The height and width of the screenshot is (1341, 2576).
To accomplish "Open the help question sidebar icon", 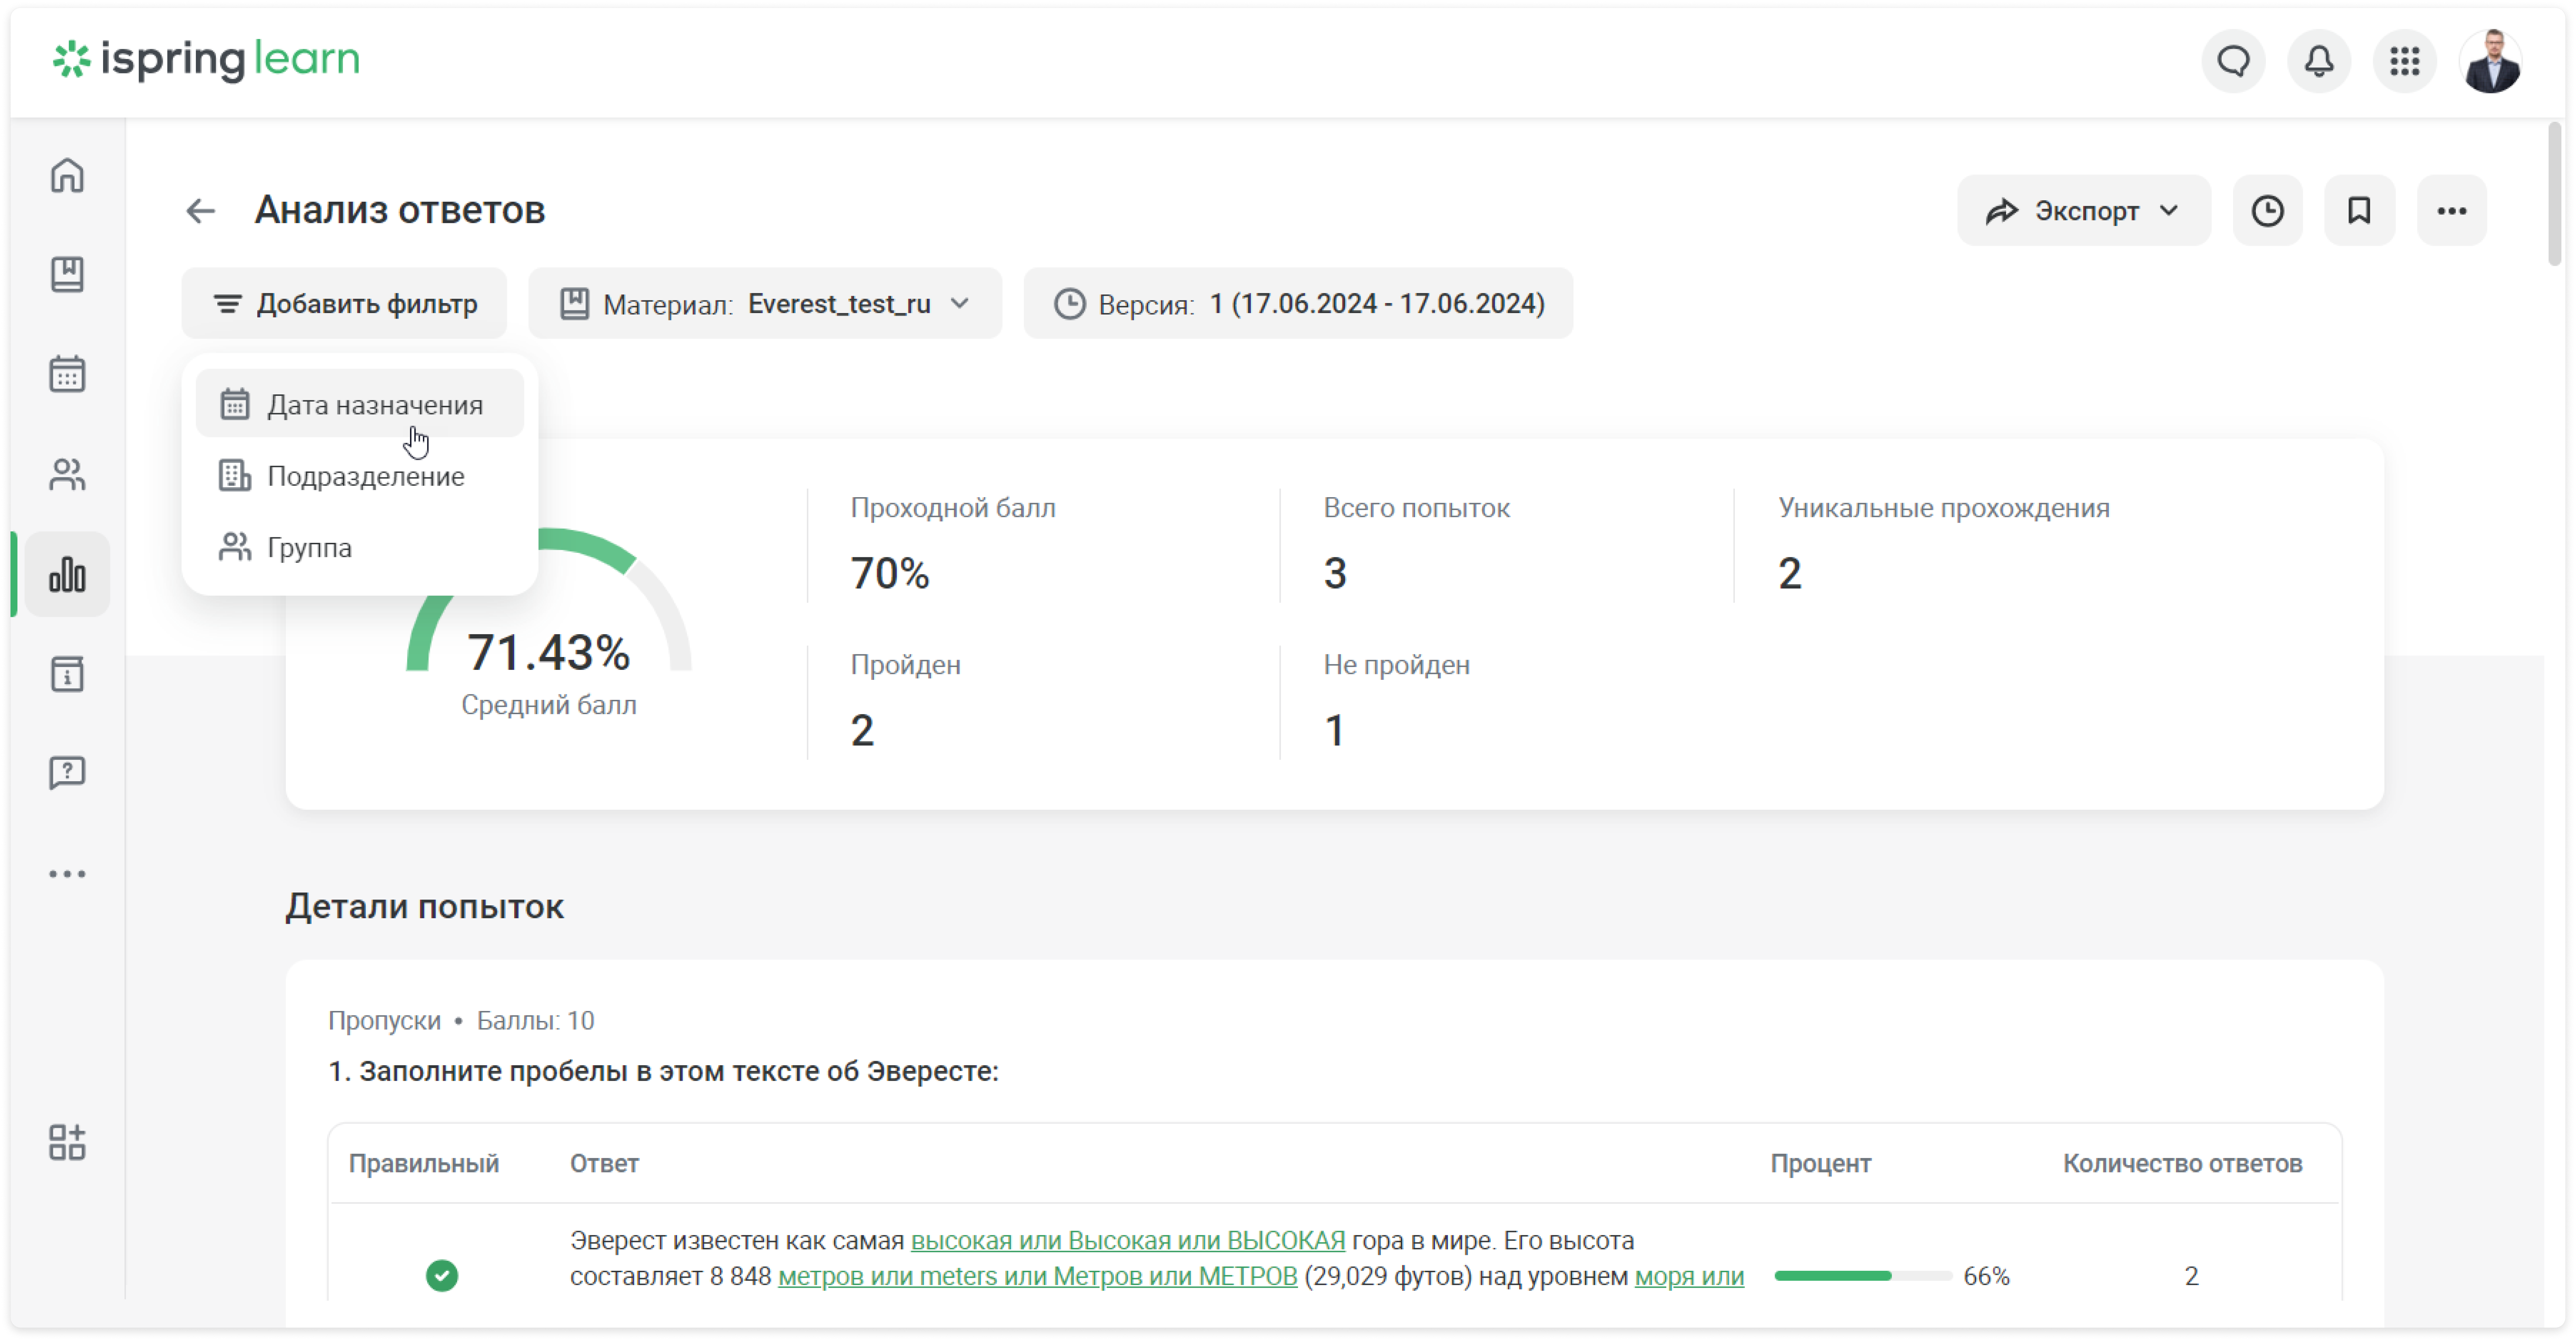I will [x=67, y=773].
